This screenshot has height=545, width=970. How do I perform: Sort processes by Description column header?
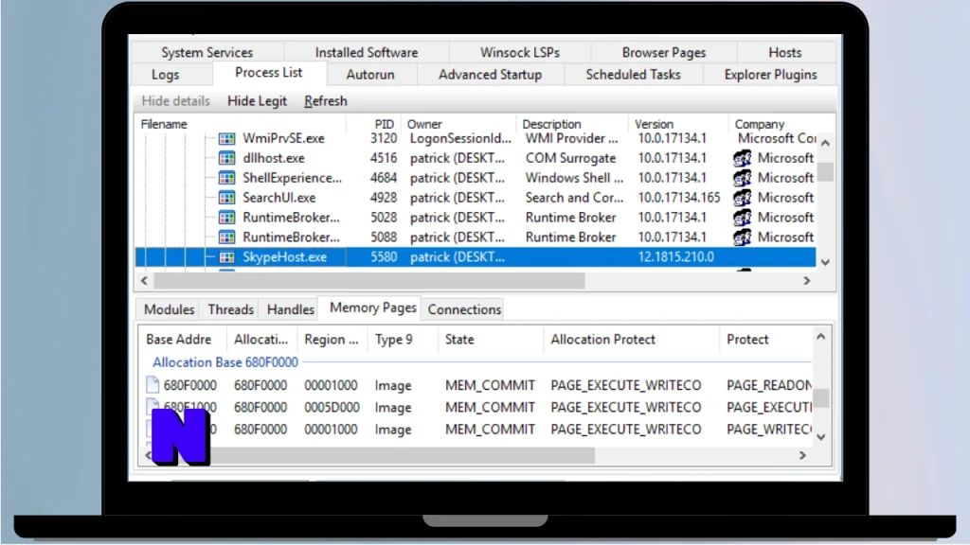pos(572,124)
